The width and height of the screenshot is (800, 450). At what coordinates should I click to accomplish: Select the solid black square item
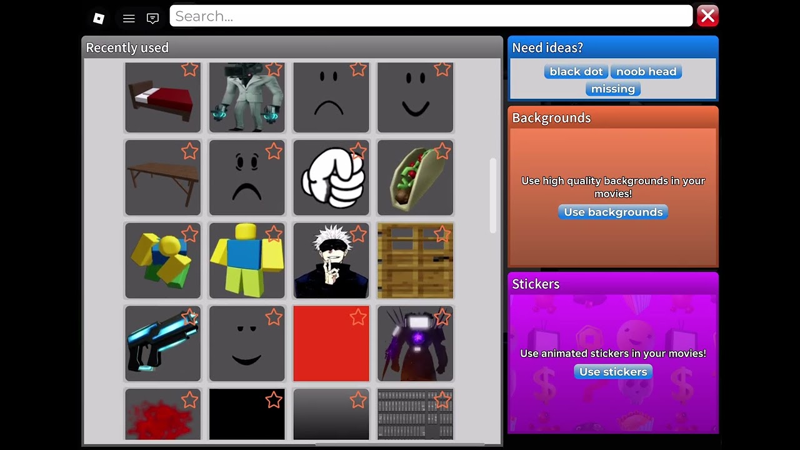click(247, 414)
